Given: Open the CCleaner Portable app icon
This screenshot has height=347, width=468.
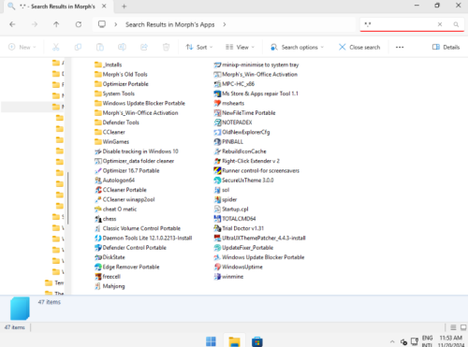Looking at the screenshot, I should (98, 190).
